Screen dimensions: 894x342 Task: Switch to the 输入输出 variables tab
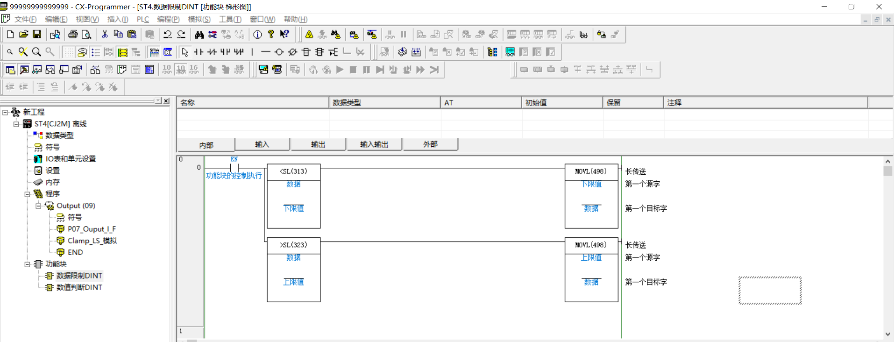click(374, 144)
